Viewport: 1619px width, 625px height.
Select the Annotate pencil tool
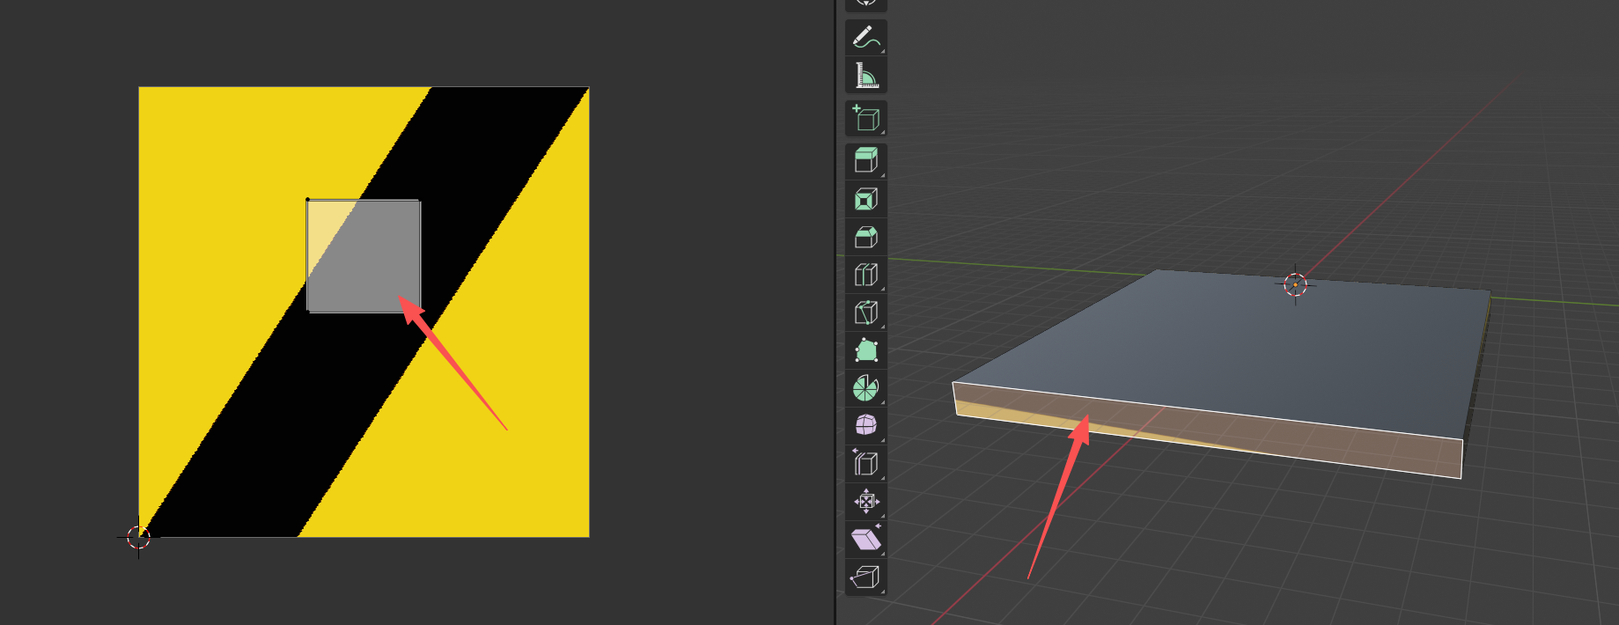(866, 37)
